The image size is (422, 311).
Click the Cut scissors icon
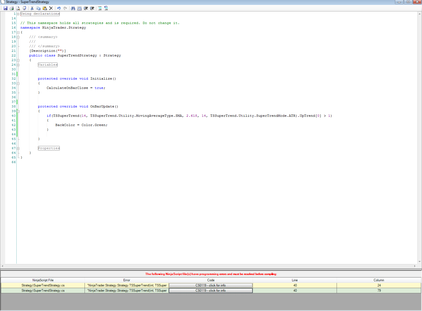pyautogui.click(x=32, y=8)
